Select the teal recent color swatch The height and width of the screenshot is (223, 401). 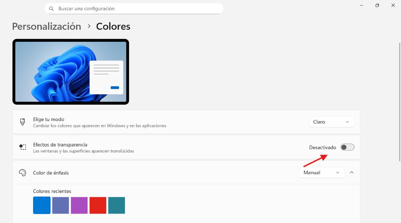coord(116,205)
